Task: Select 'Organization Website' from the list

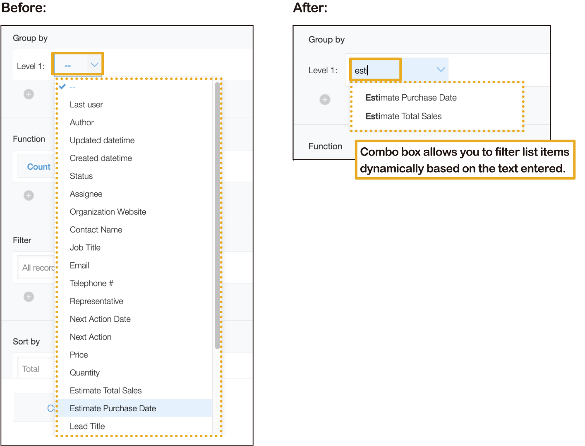Action: 108,212
